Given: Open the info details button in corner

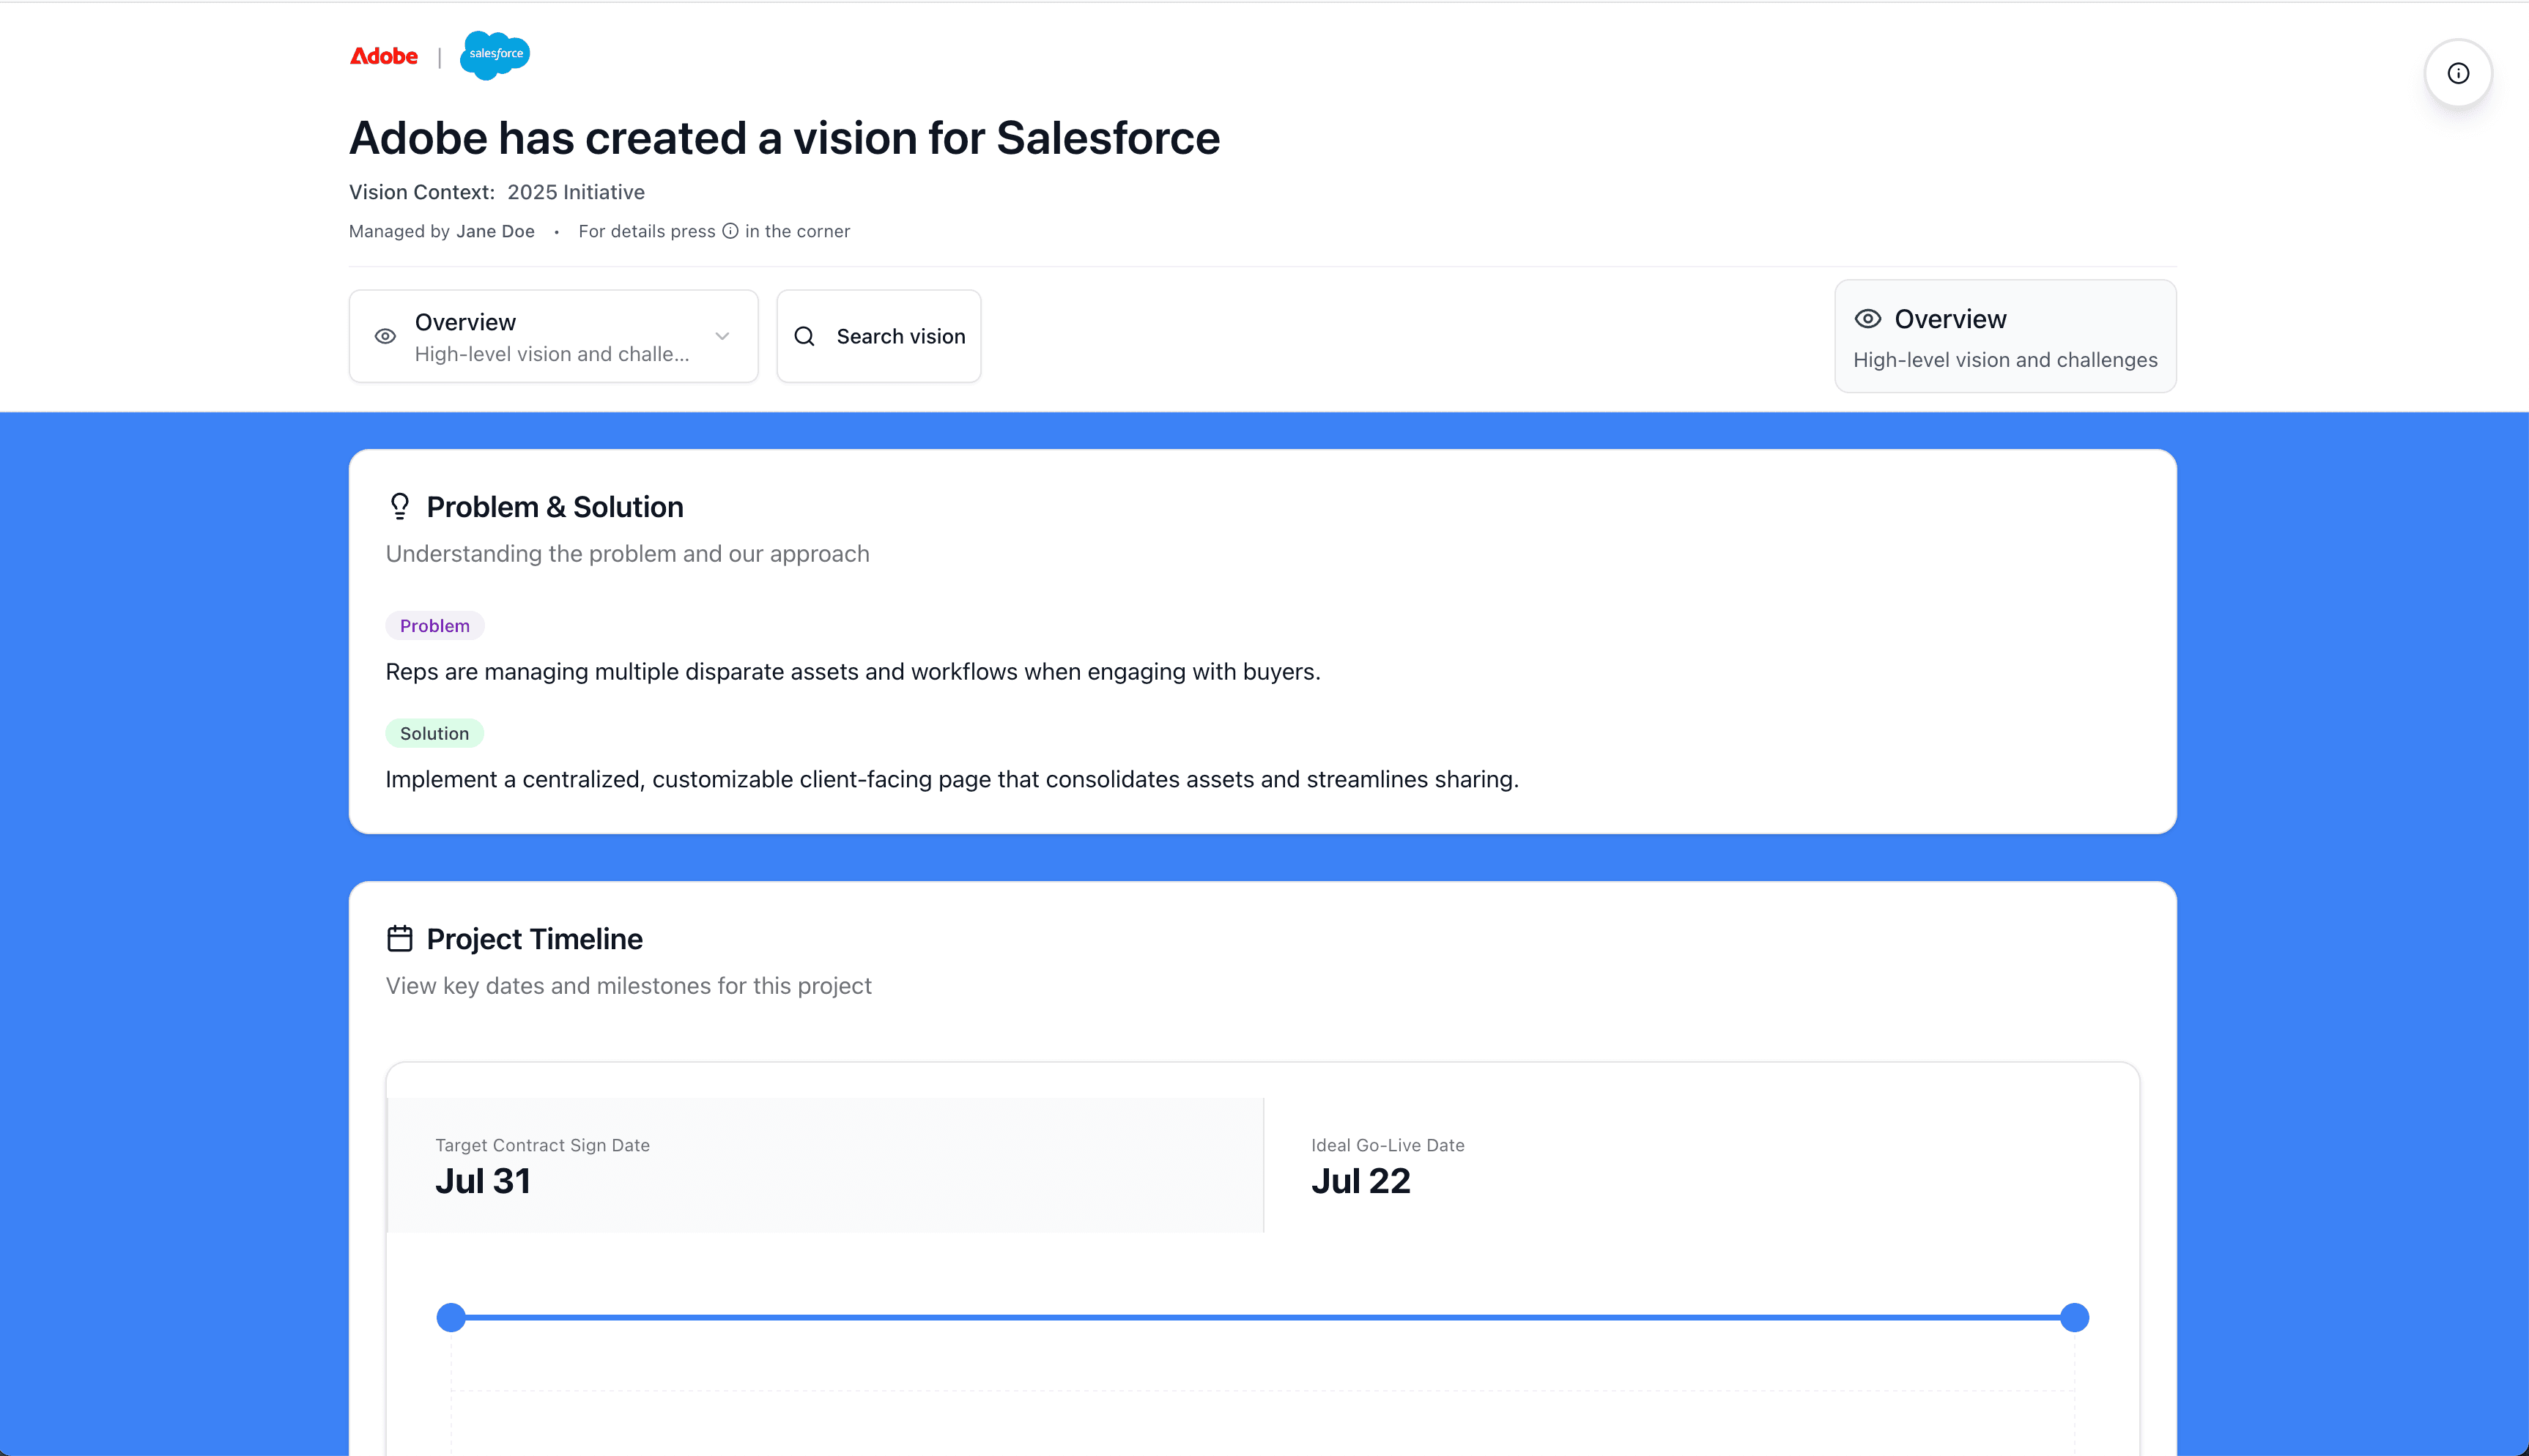Looking at the screenshot, I should [2458, 73].
